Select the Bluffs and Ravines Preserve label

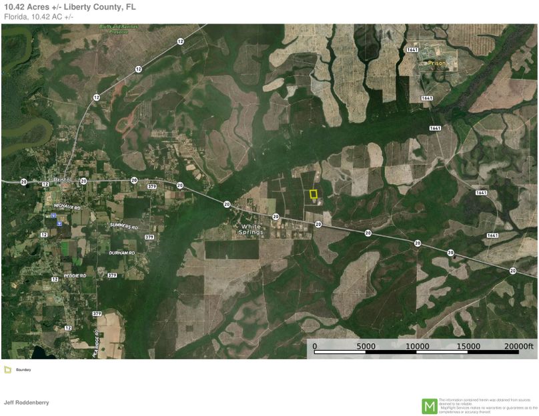tap(119, 29)
